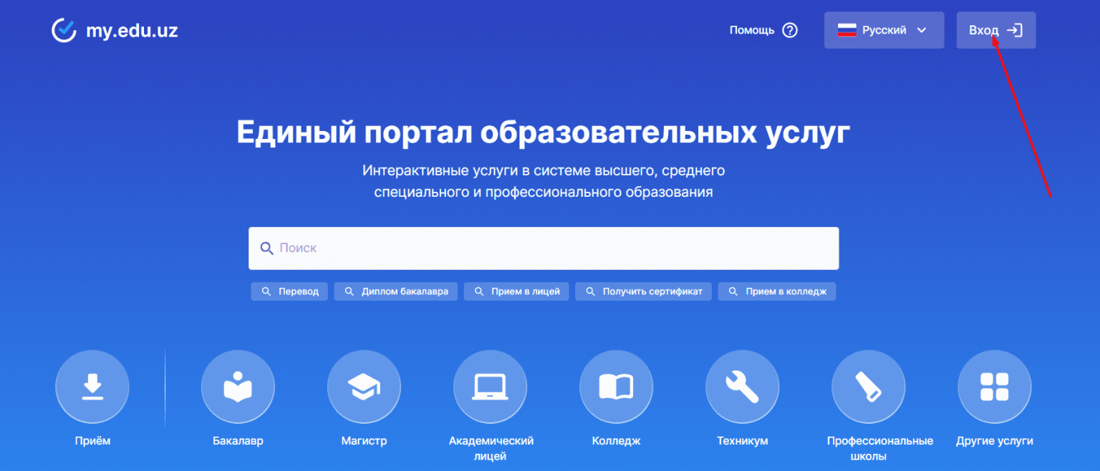Click the my.edu.uz checkmark logo
Viewport: 1100px width, 471px height.
(64, 30)
